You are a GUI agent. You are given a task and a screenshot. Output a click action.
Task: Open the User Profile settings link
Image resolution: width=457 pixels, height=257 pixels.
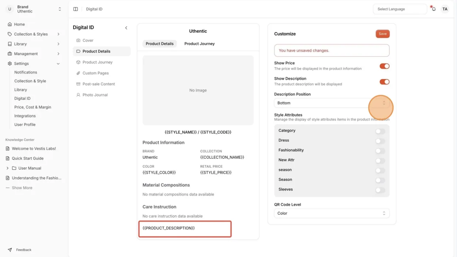point(25,124)
